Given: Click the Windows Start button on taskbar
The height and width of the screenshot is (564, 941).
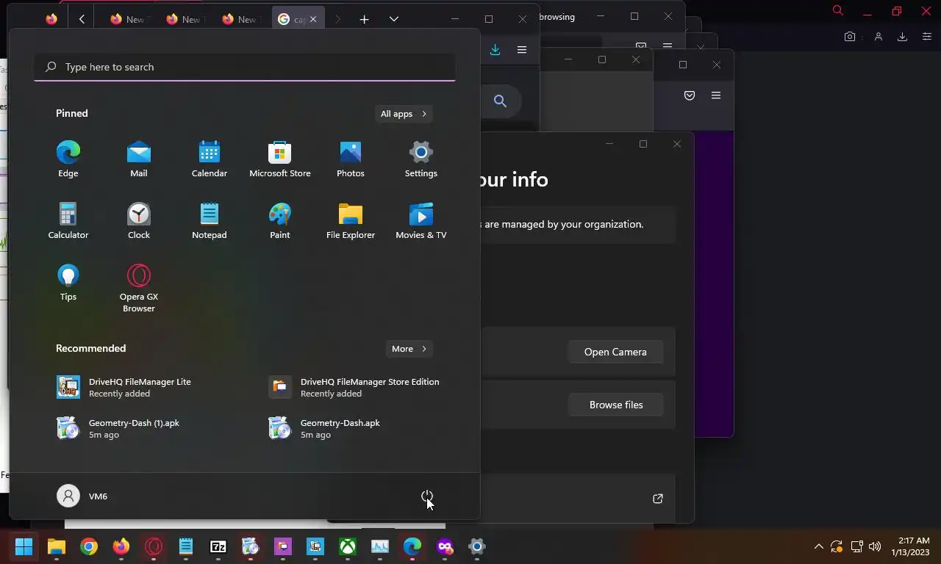Looking at the screenshot, I should pyautogui.click(x=24, y=546).
